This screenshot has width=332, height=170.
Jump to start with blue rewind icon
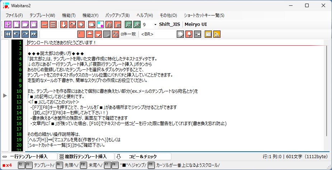pyautogui.click(x=8, y=34)
